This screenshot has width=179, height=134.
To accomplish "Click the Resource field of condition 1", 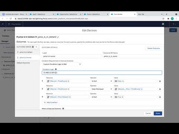I will pyautogui.click(x=67, y=81).
